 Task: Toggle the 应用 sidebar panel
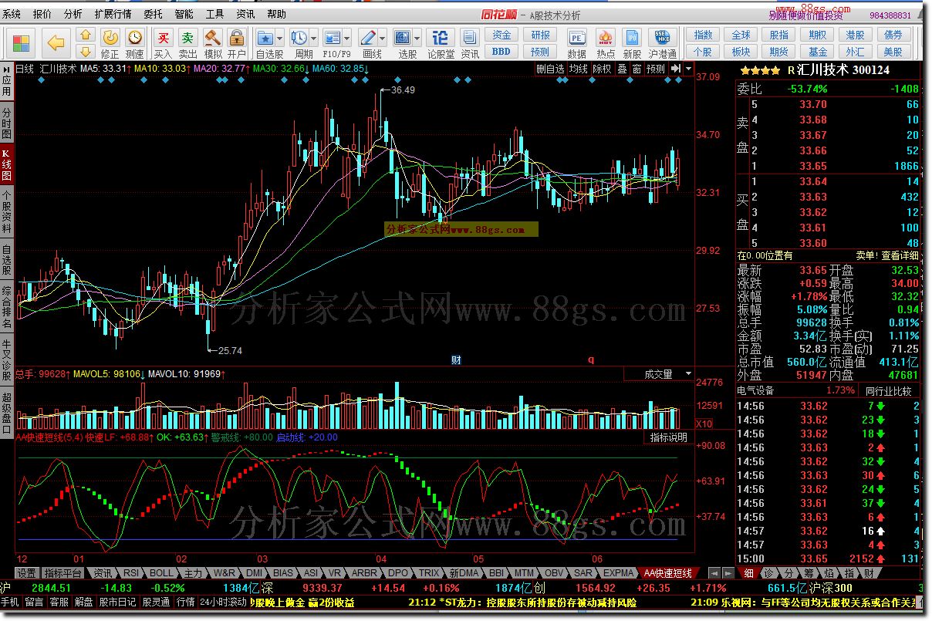(6, 80)
